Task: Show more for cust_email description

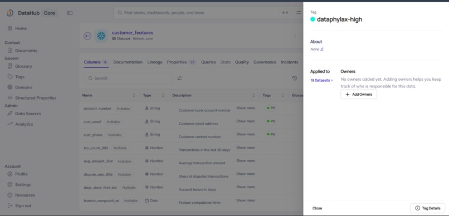Action: [246, 121]
